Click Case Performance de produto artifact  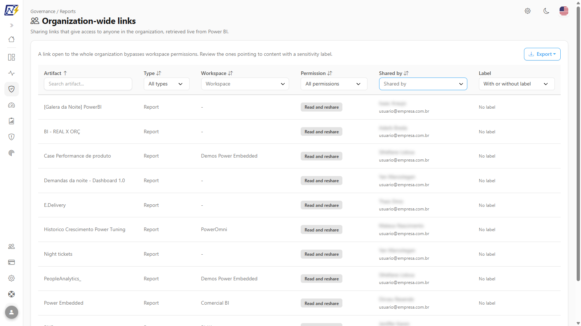(77, 156)
